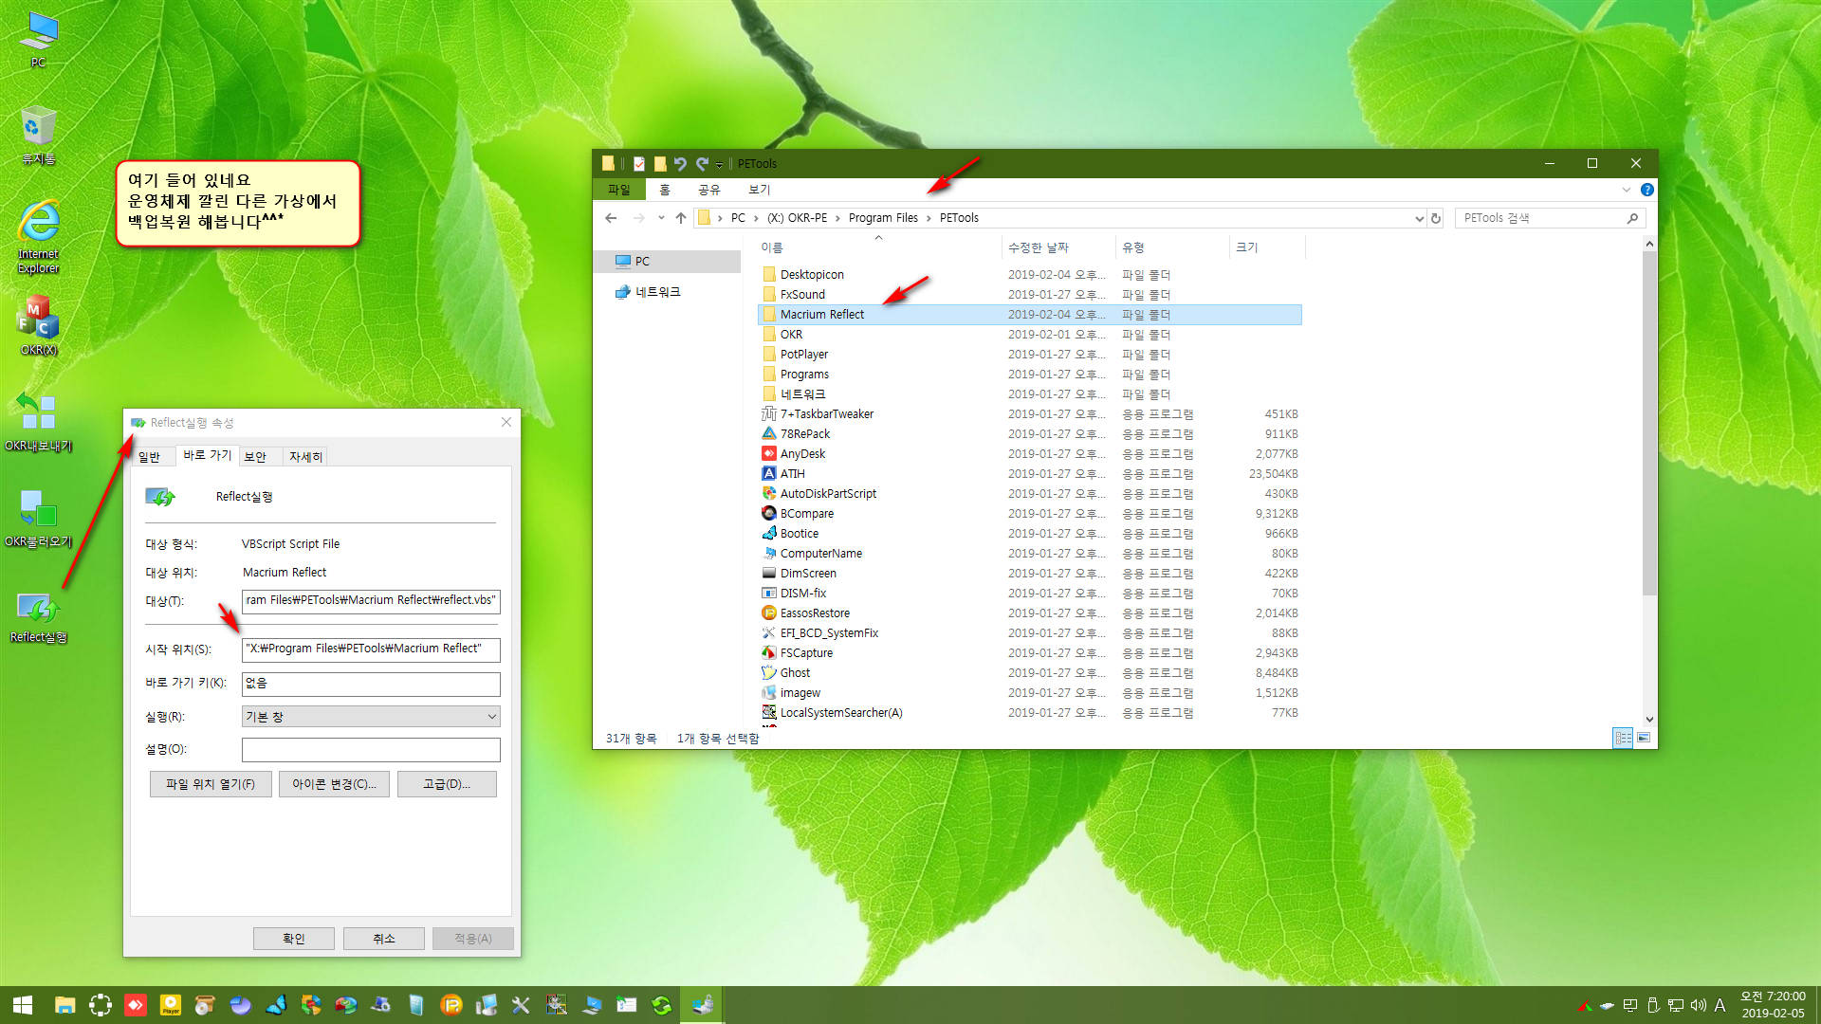Click the Redo icon in Explorer's title bar
Image resolution: width=1821 pixels, height=1024 pixels.
point(702,164)
